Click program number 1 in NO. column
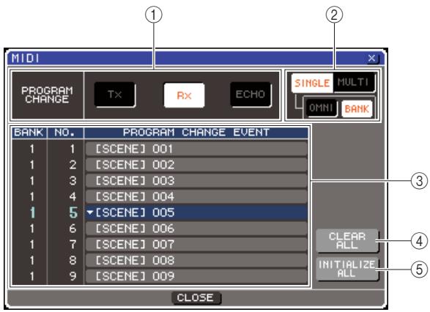 pyautogui.click(x=73, y=149)
